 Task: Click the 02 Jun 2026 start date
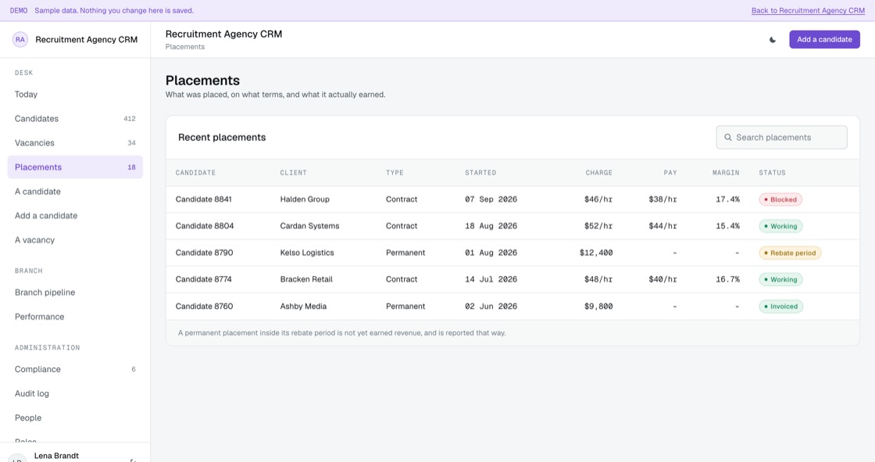pyautogui.click(x=491, y=306)
